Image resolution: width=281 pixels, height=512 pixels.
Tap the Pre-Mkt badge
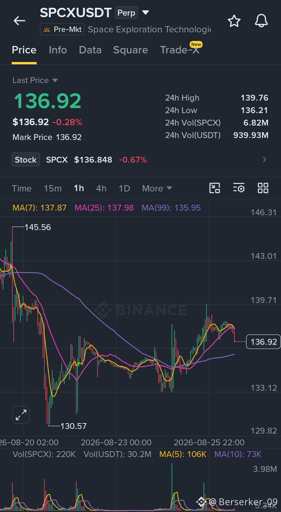click(x=62, y=29)
